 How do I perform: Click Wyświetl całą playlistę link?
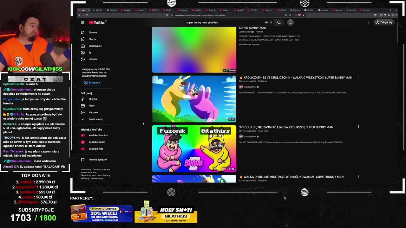point(249,44)
